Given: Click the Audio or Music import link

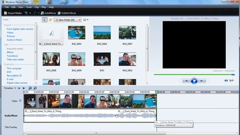Looking at the screenshot, I should (14, 40).
